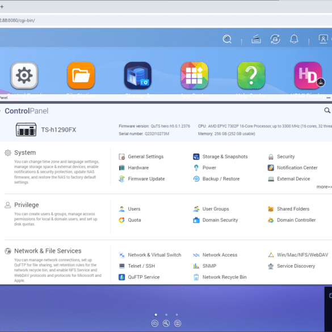The width and height of the screenshot is (332, 332).
Task: Open the notifications bell icon
Action: (x=294, y=39)
